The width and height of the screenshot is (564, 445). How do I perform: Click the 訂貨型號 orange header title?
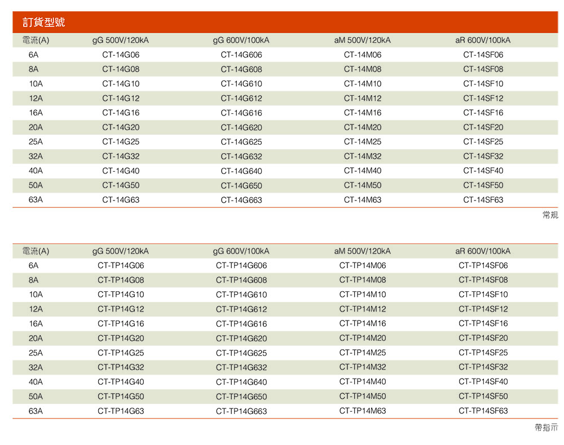click(x=44, y=23)
